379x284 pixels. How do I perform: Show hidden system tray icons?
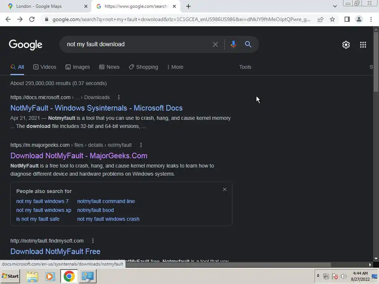coord(318,276)
